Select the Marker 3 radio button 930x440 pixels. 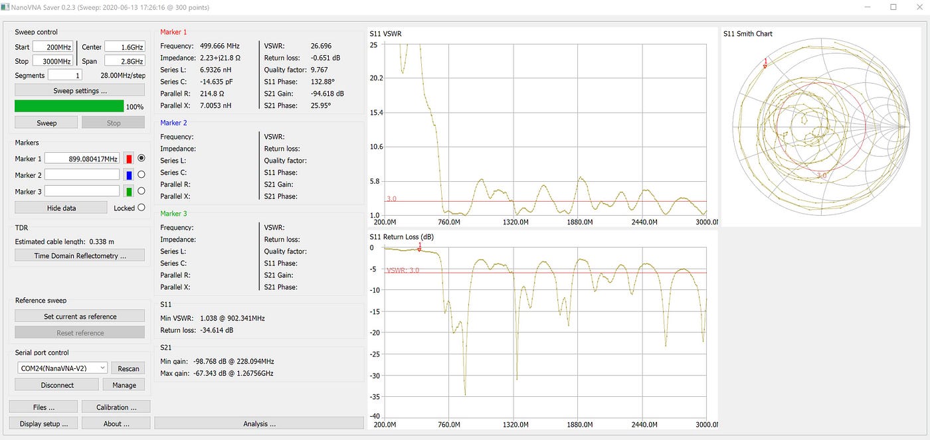(x=141, y=191)
